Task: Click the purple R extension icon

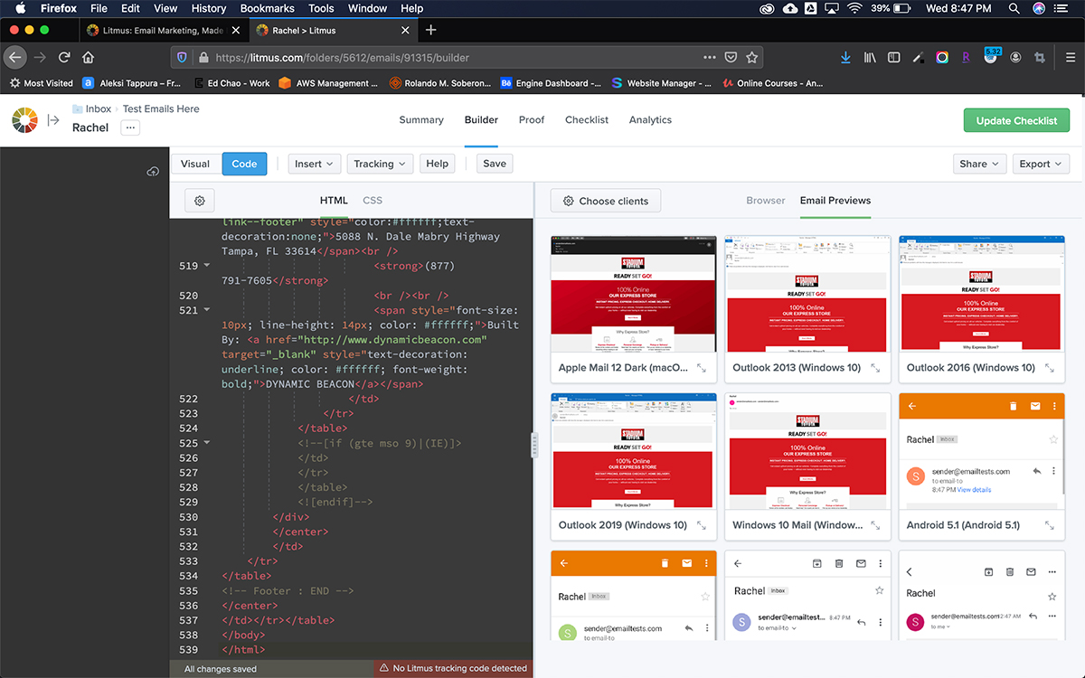Action: click(x=966, y=57)
